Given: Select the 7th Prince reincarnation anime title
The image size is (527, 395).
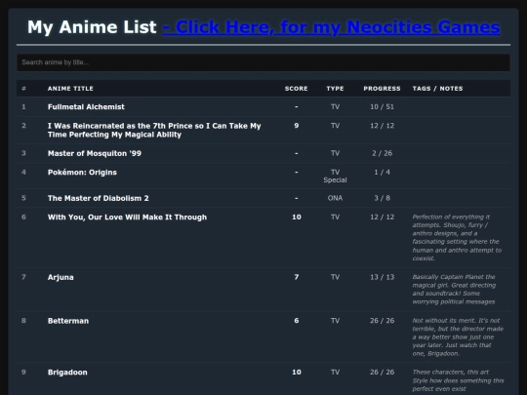Looking at the screenshot, I should click(x=154, y=130).
